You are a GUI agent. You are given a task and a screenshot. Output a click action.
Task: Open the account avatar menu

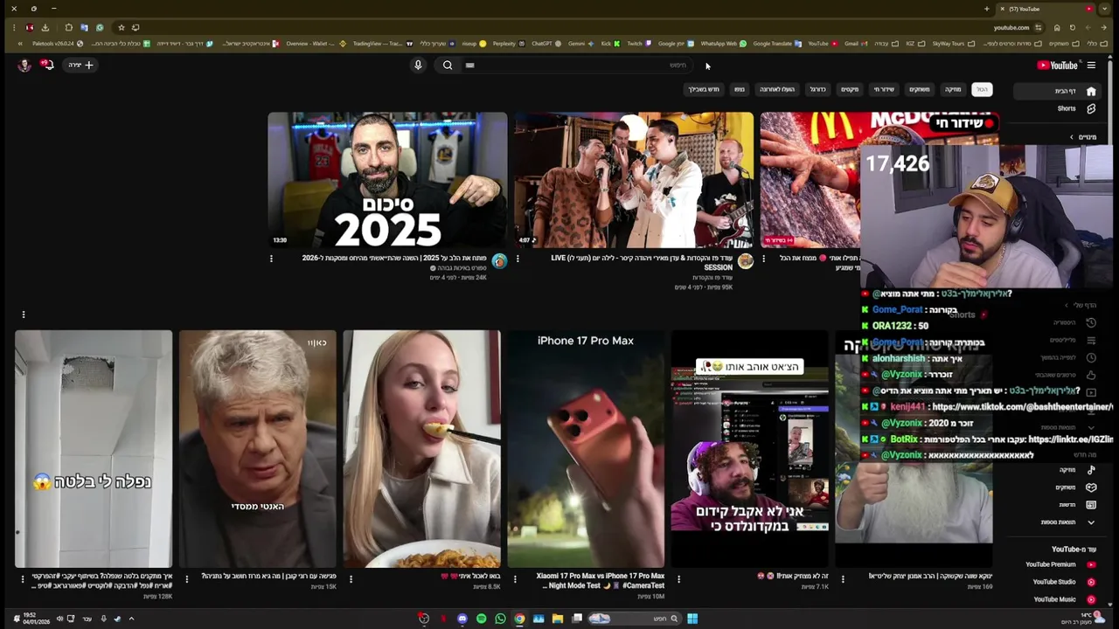[24, 65]
